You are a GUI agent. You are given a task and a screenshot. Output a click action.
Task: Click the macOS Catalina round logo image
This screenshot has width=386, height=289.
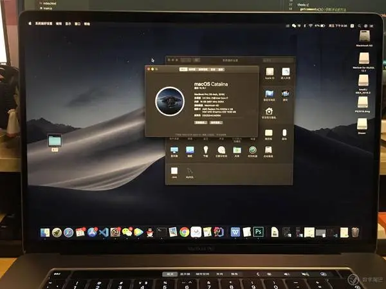pos(170,101)
